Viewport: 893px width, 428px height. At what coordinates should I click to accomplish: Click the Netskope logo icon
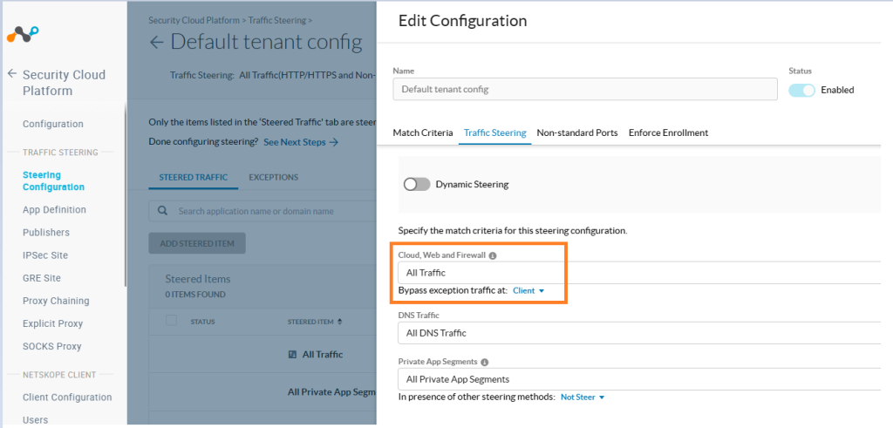coord(22,34)
